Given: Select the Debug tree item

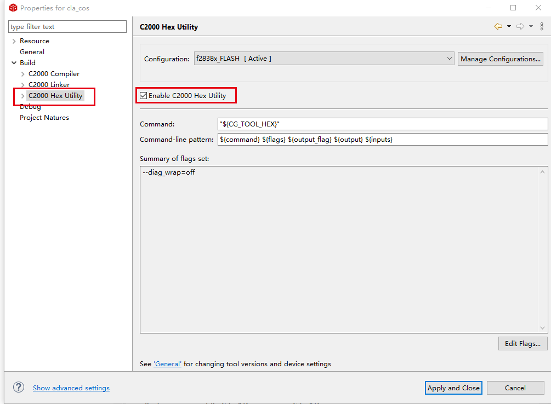Looking at the screenshot, I should click(x=30, y=107).
